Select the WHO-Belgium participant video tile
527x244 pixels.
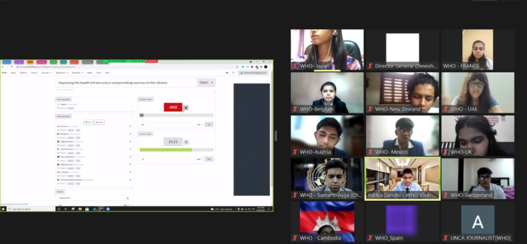327,93
